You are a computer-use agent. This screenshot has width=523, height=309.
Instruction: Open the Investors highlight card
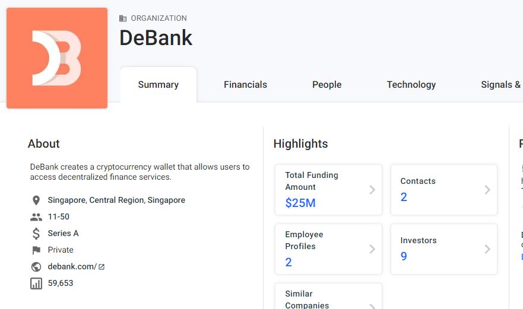click(x=444, y=249)
